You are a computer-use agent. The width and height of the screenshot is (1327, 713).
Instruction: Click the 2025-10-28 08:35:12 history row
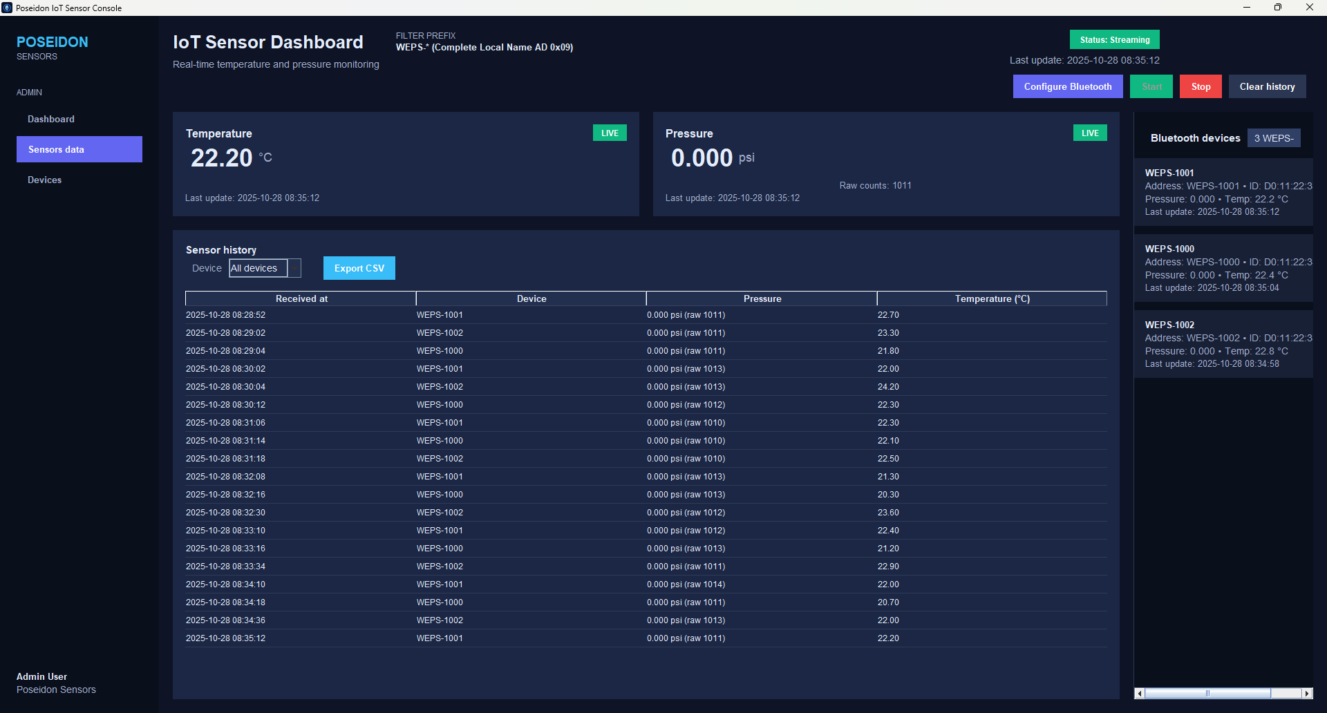646,638
